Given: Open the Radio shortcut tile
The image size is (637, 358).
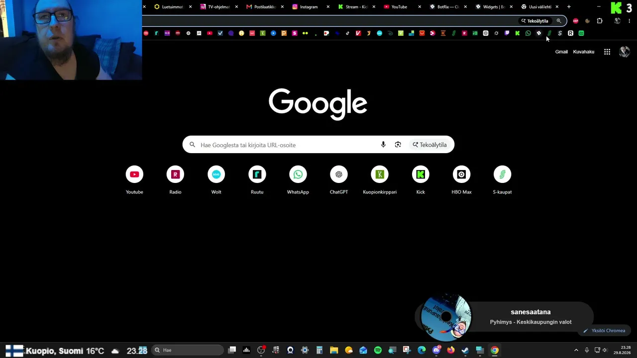Looking at the screenshot, I should tap(175, 180).
